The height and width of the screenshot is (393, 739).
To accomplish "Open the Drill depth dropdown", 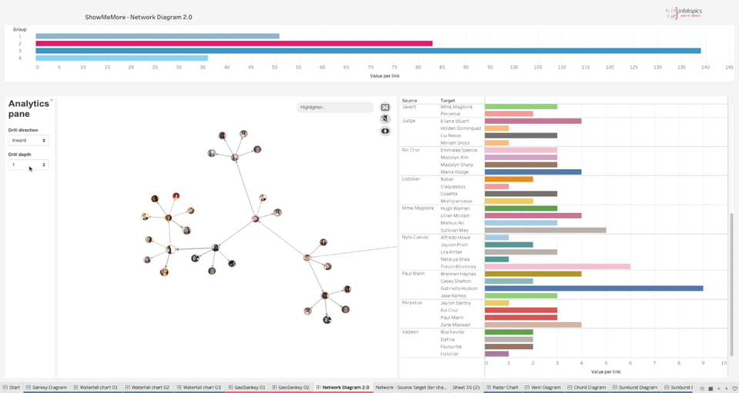I will click(x=29, y=165).
